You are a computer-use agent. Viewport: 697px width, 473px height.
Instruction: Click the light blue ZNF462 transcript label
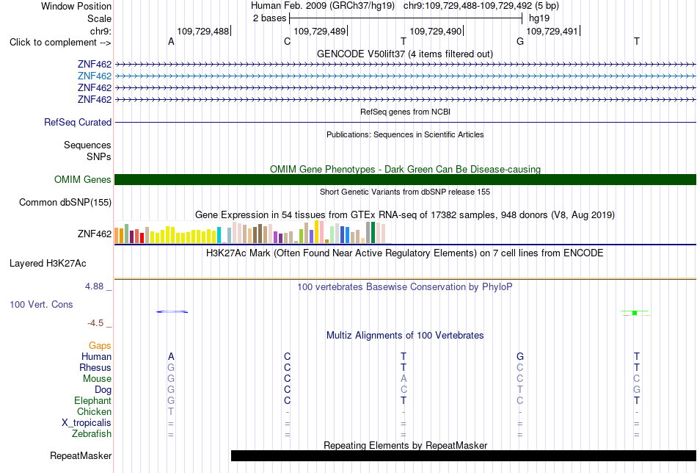[x=94, y=76]
